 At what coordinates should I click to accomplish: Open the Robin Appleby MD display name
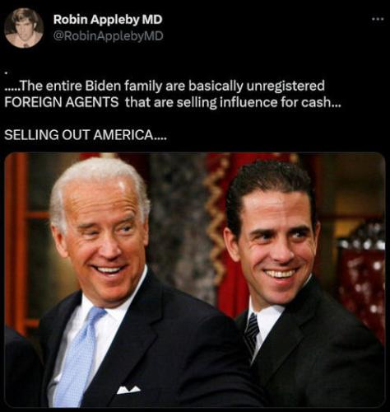108,20
